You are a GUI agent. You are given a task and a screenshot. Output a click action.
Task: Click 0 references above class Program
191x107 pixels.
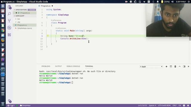[56, 20]
